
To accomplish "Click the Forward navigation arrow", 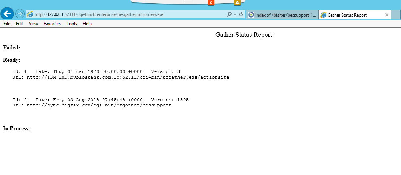I will click(x=20, y=14).
